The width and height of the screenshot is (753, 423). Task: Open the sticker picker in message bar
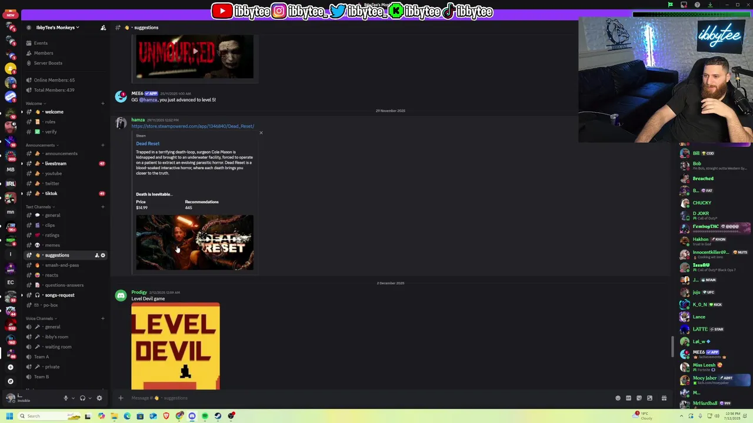[639, 398]
